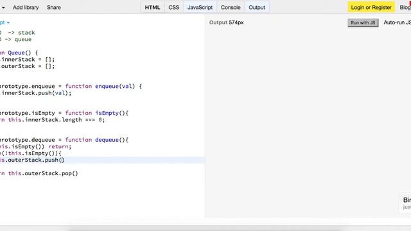Image resolution: width=411 pixels, height=231 pixels.
Task: Open the JavaScript language dropdown arrow
Action: pos(8,22)
